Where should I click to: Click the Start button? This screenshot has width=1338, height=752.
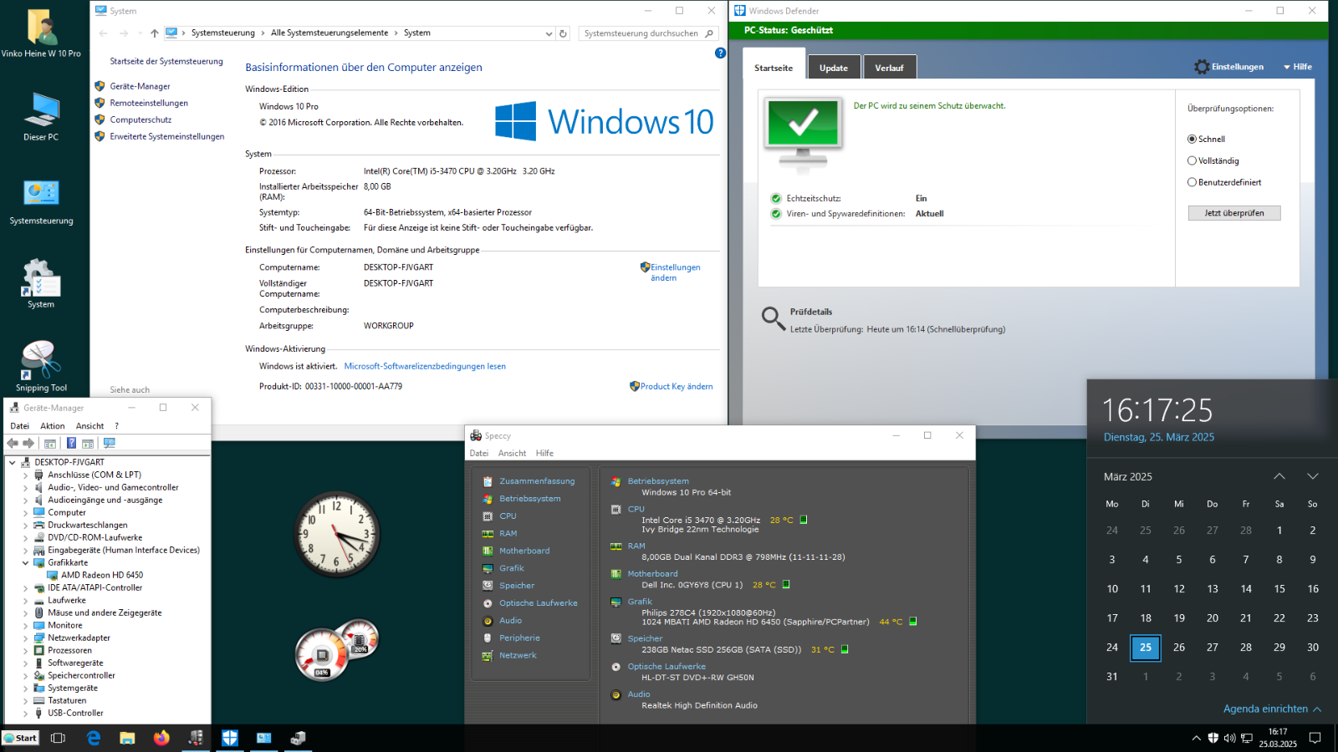pos(21,738)
